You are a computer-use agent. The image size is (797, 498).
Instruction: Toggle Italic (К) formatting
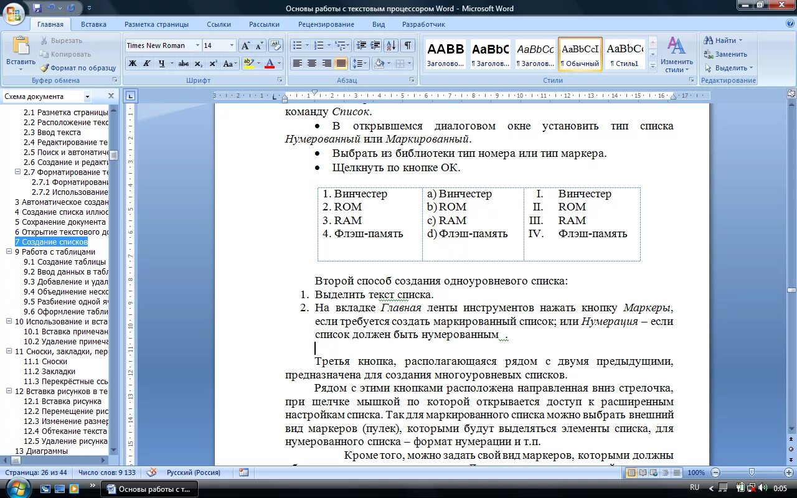147,63
